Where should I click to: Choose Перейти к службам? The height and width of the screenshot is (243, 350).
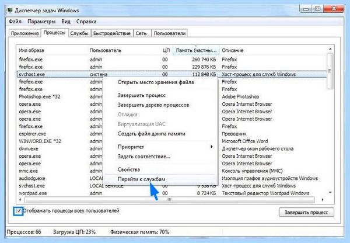point(142,179)
